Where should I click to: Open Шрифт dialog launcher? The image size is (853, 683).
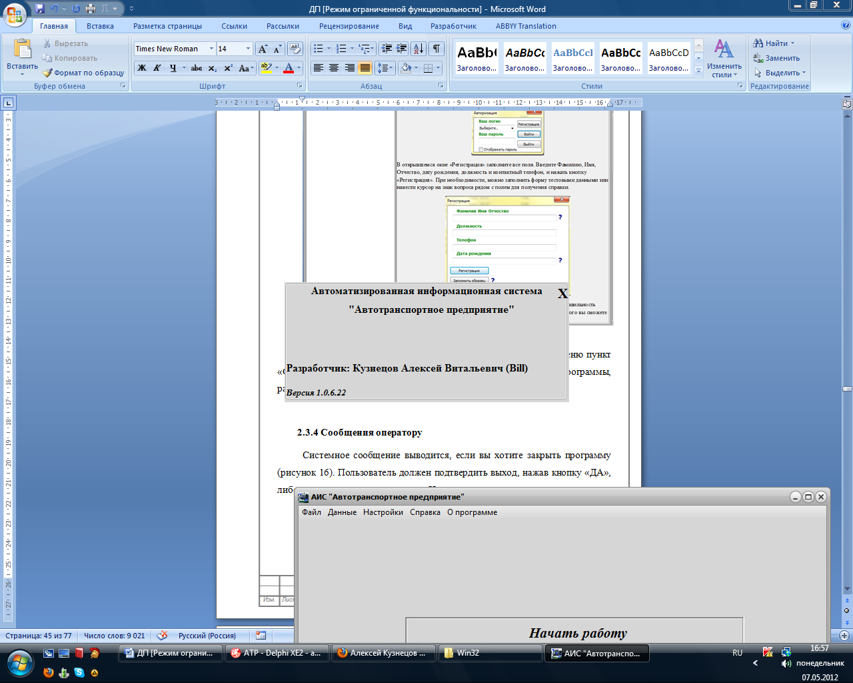[300, 86]
